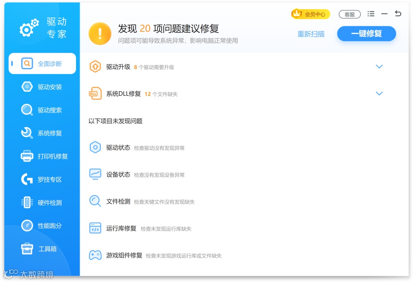Click the 运行库修复 label

pyautogui.click(x=121, y=228)
